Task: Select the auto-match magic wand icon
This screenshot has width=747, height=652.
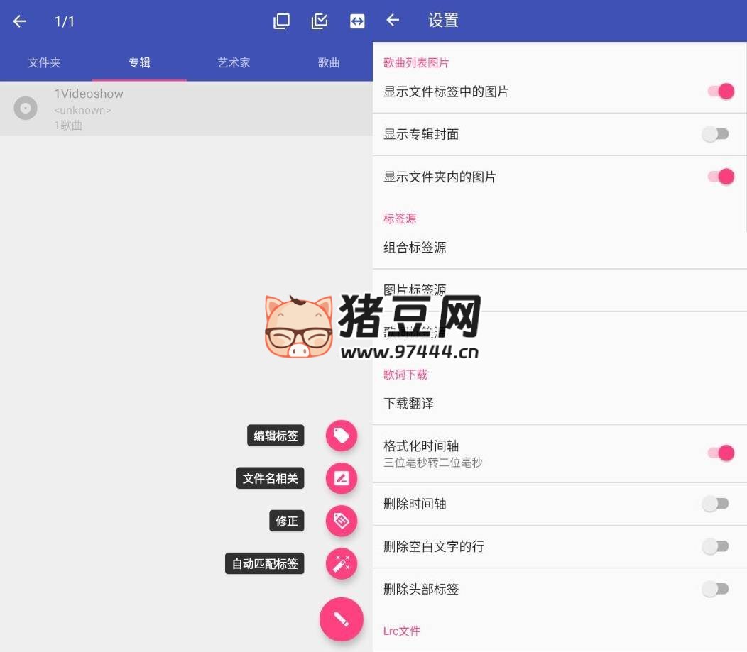Action: 342,563
